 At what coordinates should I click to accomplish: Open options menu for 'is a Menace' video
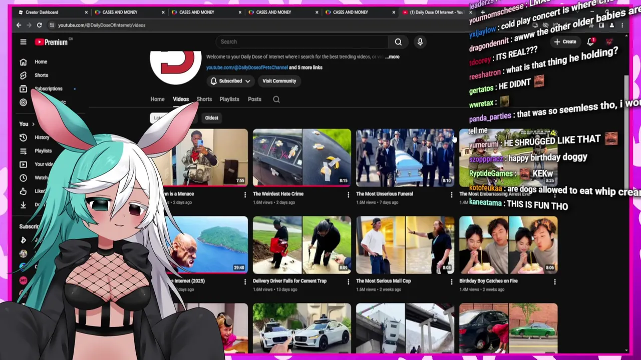coord(245,194)
